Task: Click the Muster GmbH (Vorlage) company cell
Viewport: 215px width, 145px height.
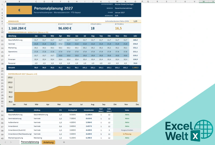Action: point(124,4)
